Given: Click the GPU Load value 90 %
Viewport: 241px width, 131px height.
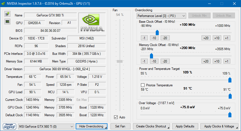Looking at the screenshot, I should (33, 92).
